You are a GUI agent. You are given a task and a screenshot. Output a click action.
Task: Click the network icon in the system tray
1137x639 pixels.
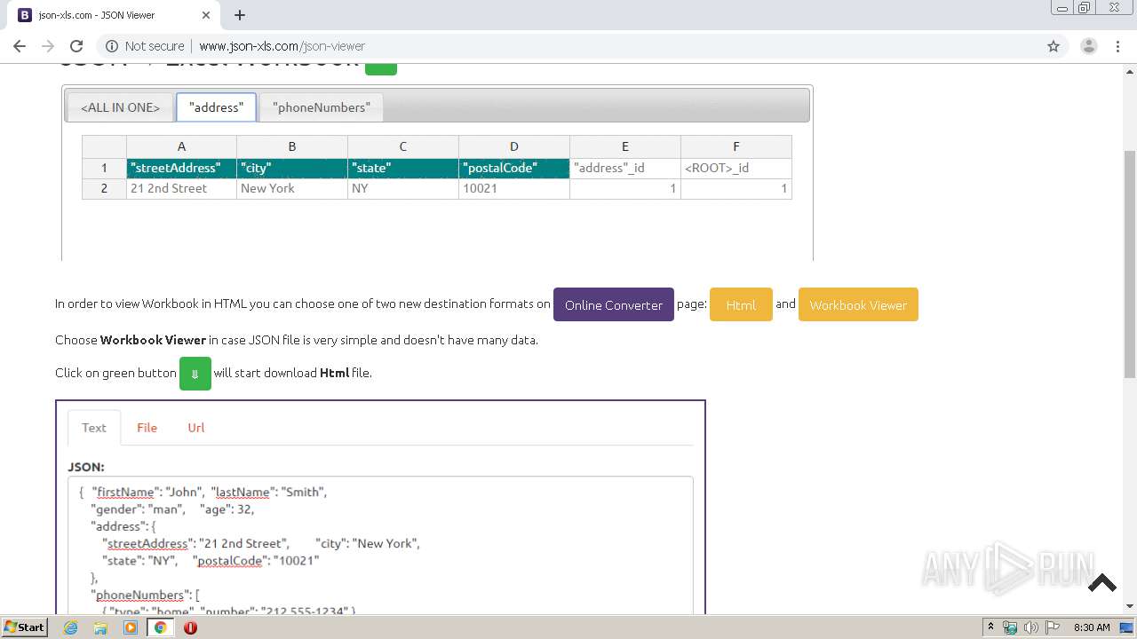[x=1010, y=627]
